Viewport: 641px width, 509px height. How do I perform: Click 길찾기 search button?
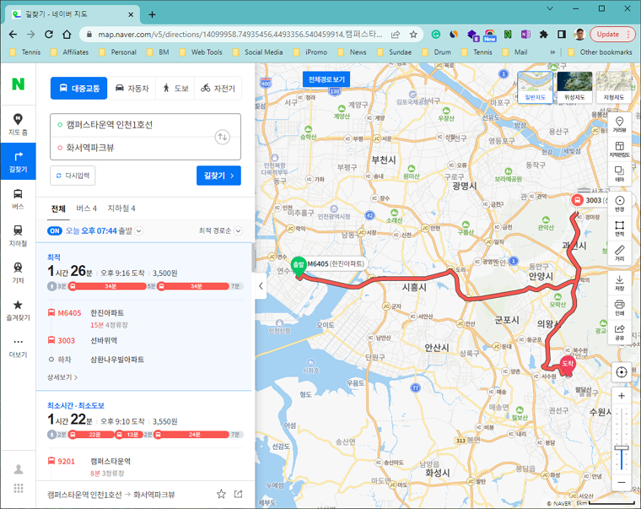tap(218, 176)
